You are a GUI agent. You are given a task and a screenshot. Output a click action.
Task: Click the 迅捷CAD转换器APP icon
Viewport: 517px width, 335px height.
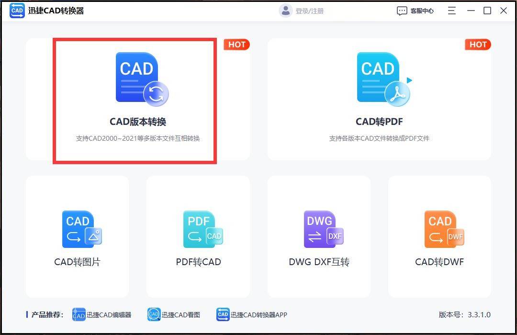coord(223,314)
